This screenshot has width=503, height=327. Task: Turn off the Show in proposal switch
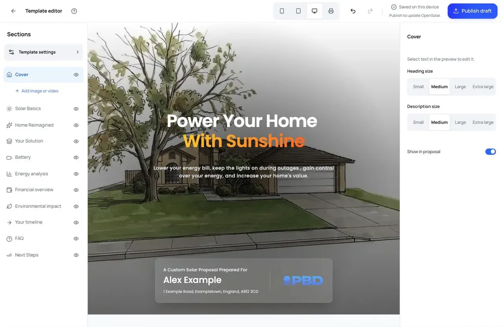coord(490,152)
